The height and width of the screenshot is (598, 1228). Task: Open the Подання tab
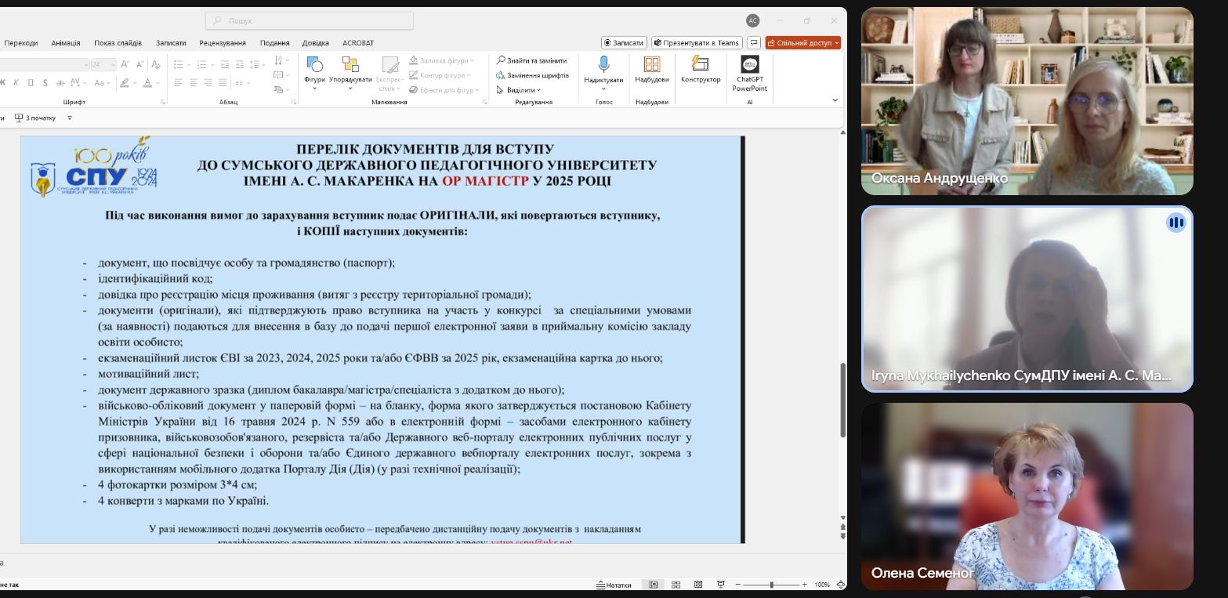click(x=275, y=42)
